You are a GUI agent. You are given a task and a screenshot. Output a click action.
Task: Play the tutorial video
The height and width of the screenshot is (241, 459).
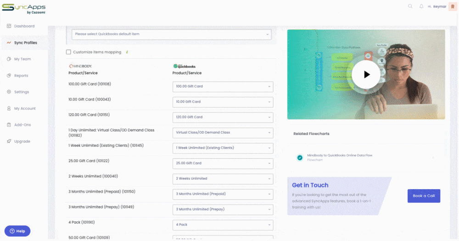tap(366, 75)
